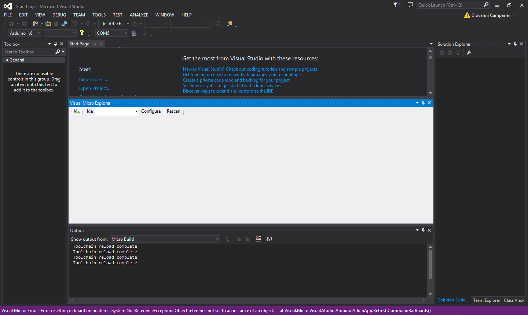
Task: Click the yellow question mark help icon
Action: coord(82,33)
